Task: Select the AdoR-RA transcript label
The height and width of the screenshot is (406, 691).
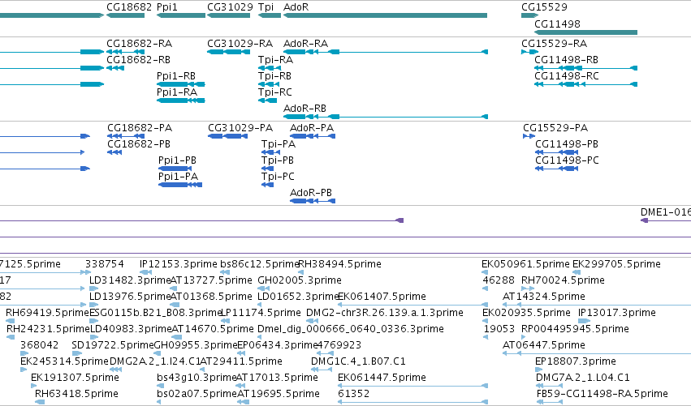Action: point(305,44)
